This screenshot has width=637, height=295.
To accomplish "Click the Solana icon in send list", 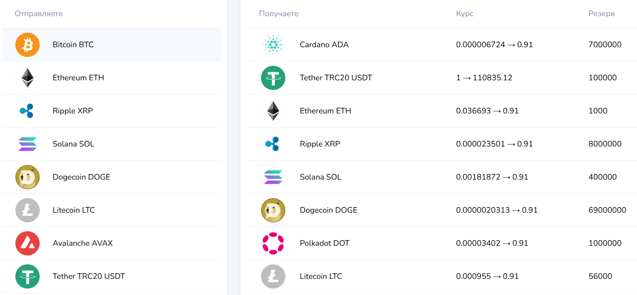I will pyautogui.click(x=28, y=144).
